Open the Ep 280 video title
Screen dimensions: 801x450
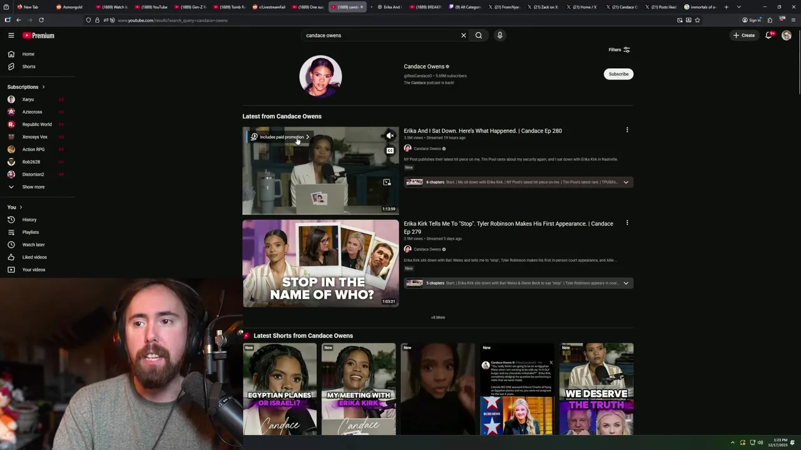click(x=482, y=131)
